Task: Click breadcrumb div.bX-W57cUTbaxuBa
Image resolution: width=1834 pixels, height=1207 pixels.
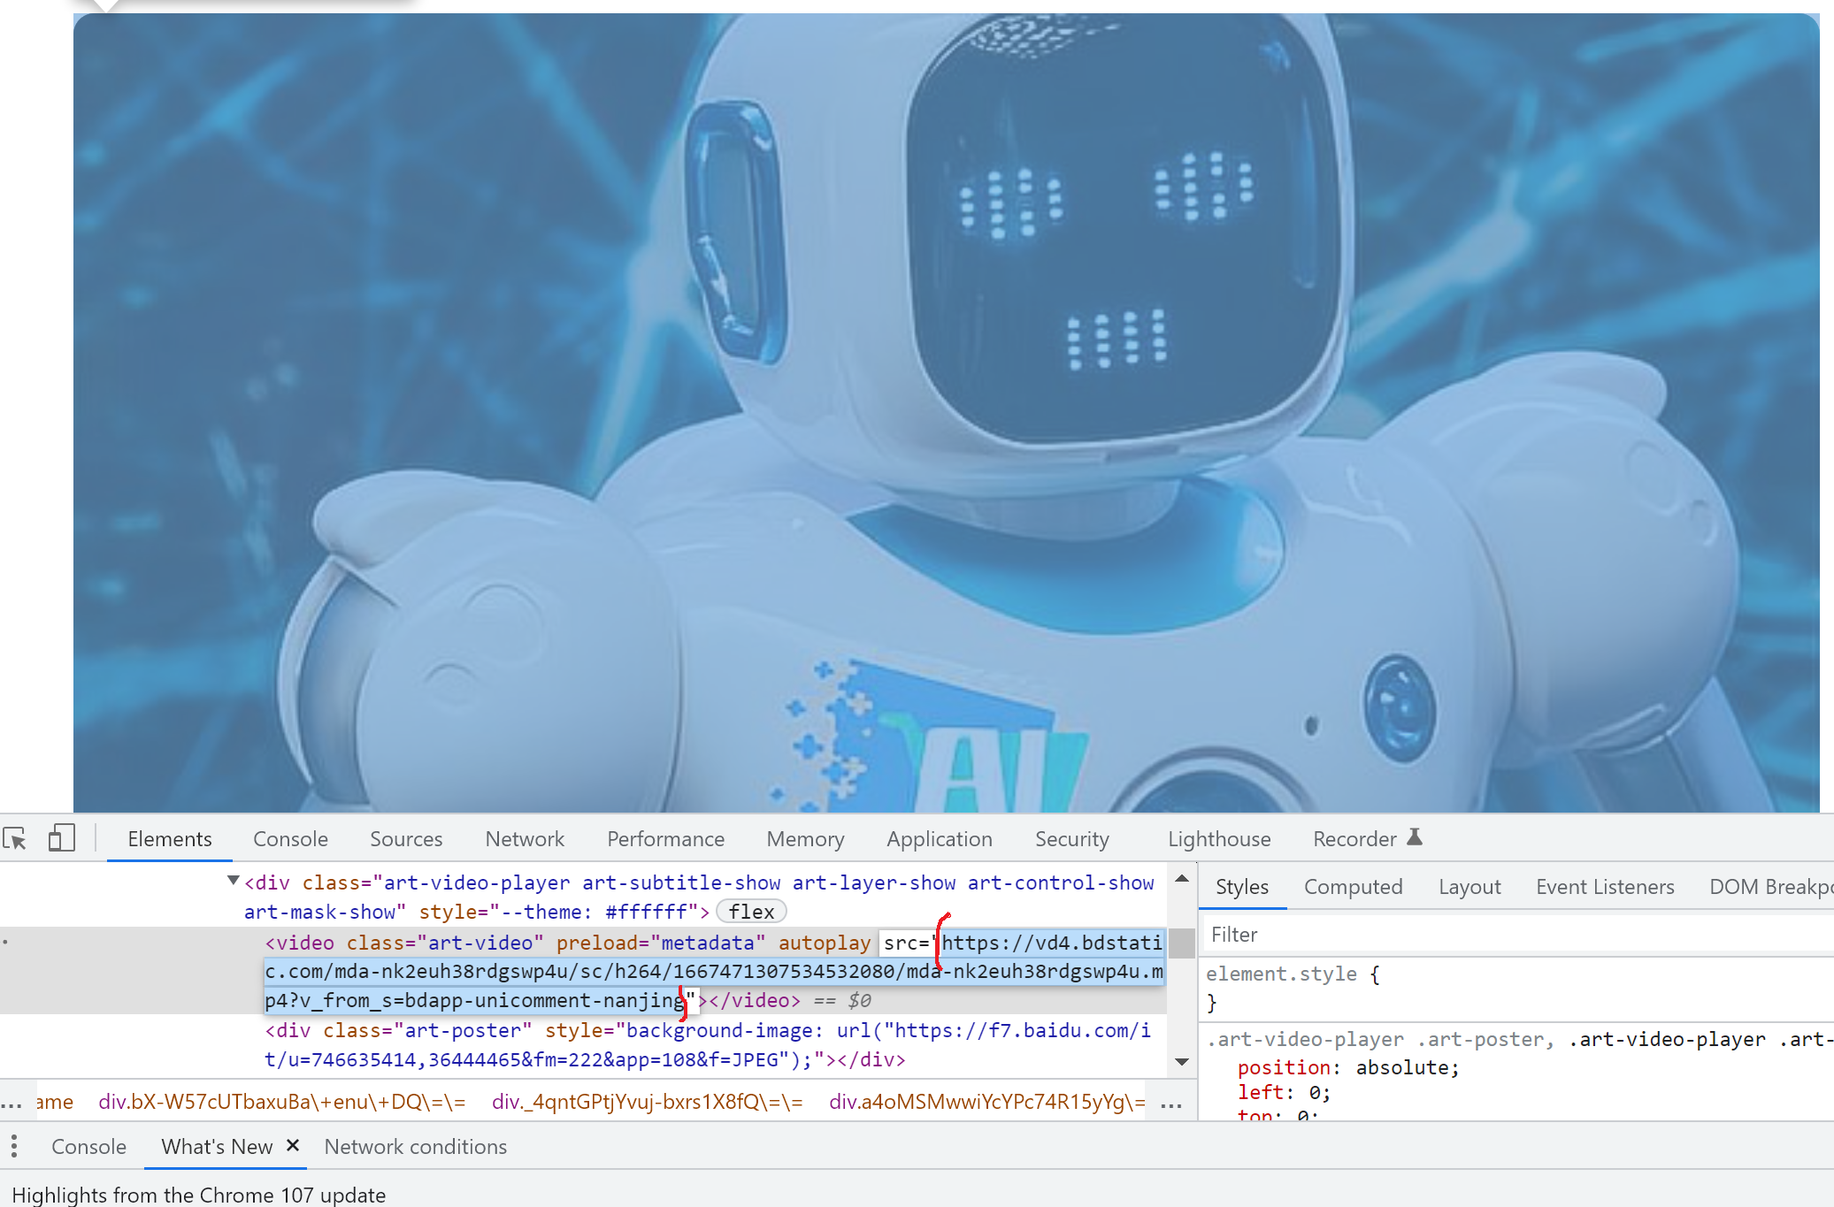Action: [282, 1102]
